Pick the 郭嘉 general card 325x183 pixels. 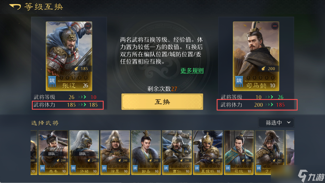(146, 153)
